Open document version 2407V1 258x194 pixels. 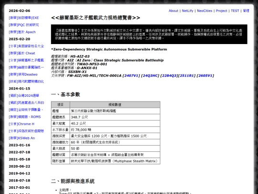click(131, 76)
